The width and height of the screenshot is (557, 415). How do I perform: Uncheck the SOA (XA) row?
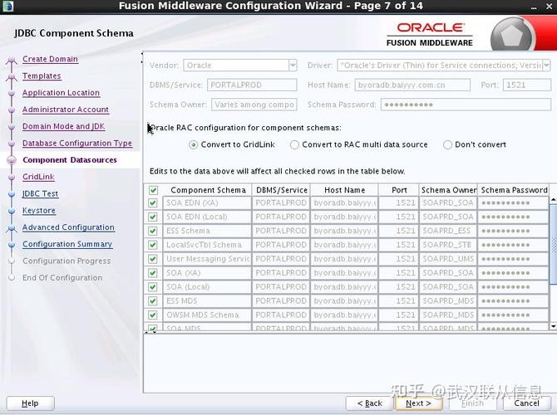click(153, 273)
